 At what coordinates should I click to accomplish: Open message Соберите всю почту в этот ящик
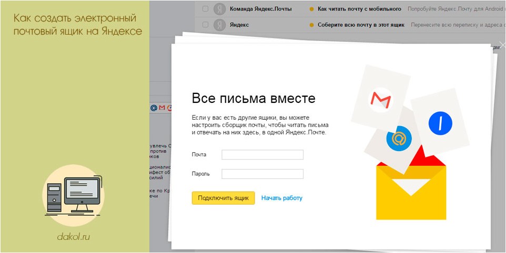(361, 25)
